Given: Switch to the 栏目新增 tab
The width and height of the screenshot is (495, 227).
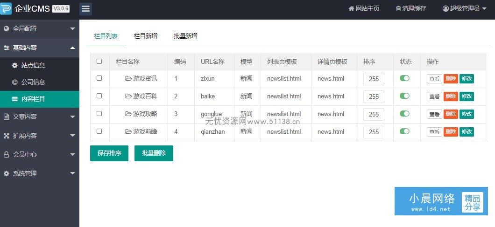Looking at the screenshot, I should coord(146,36).
